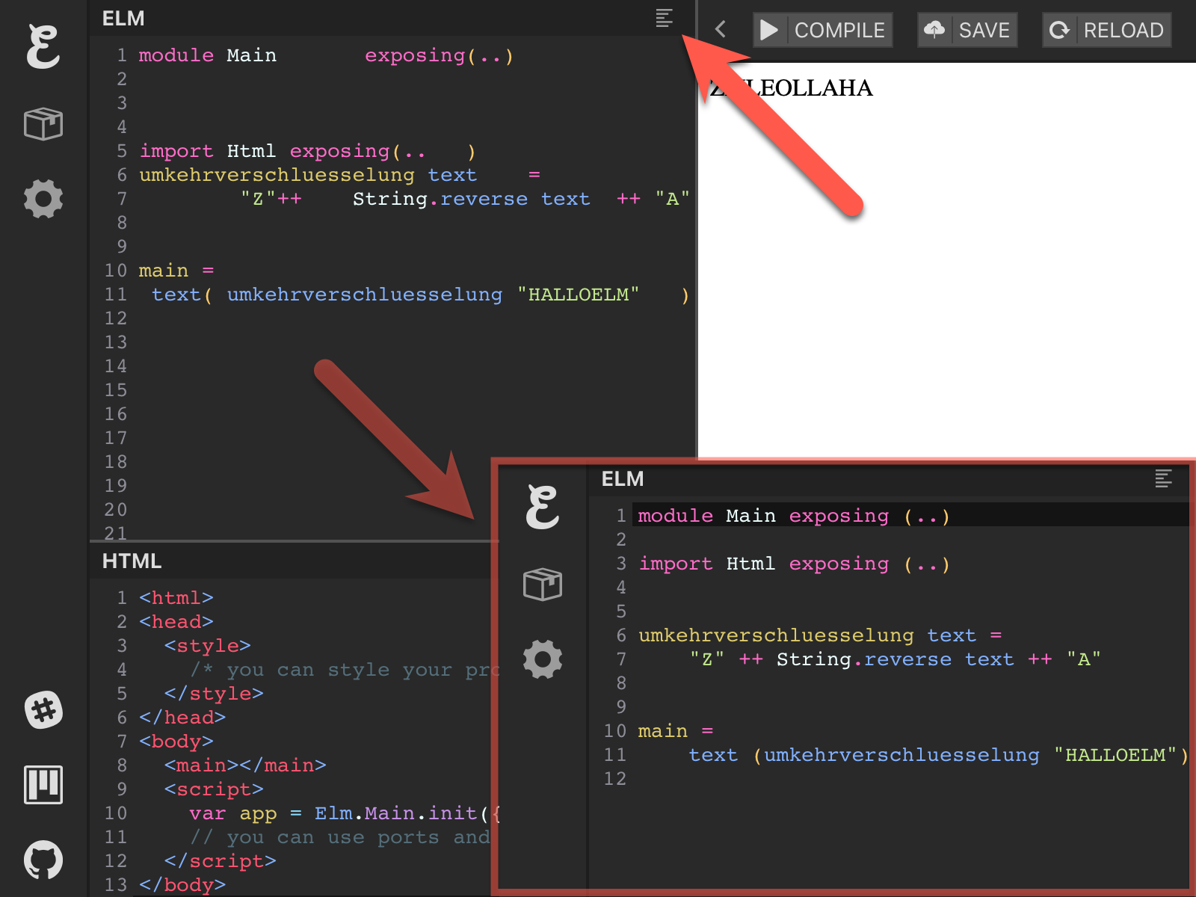The width and height of the screenshot is (1196, 897).
Task: Place cursor on "HALLOELM" string in top editor
Action: click(578, 295)
